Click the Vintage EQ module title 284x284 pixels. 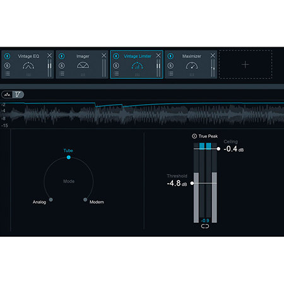point(28,56)
